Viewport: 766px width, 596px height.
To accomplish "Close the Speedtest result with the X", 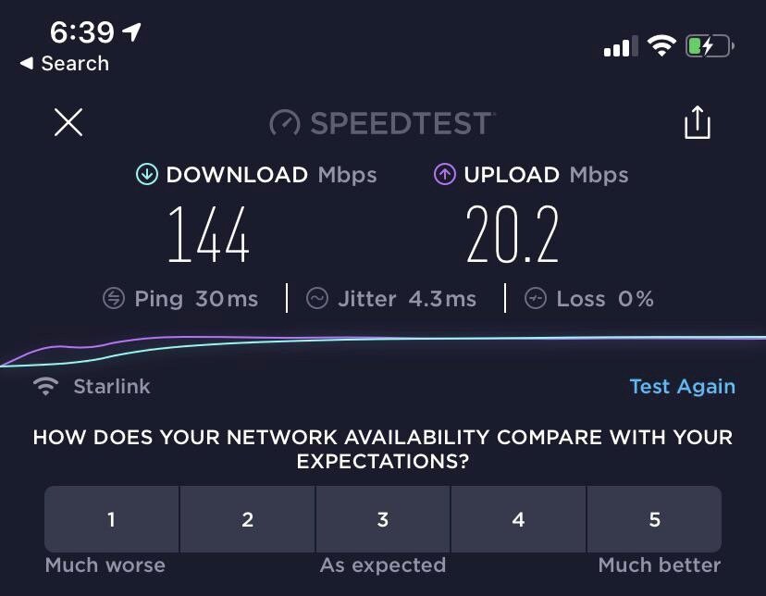I will [68, 122].
